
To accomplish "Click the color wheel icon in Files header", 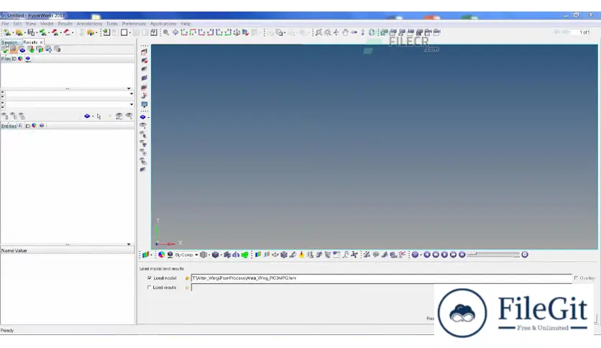I will coord(20,59).
